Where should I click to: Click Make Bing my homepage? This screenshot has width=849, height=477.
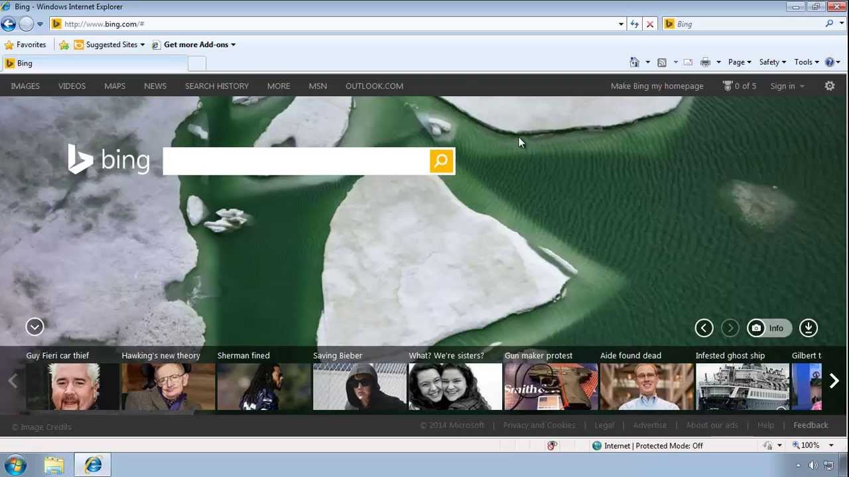(x=657, y=86)
